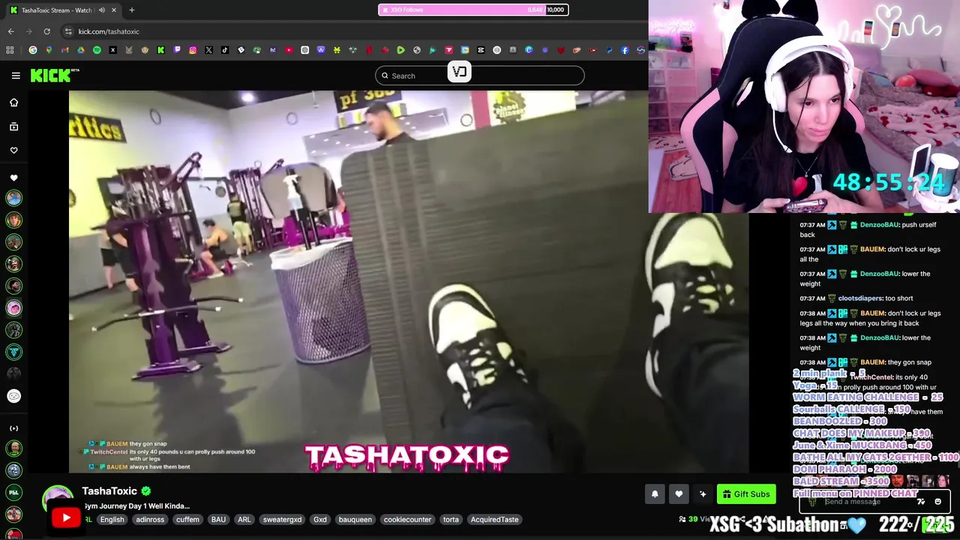Click the Gxd tag
Viewport: 960px width, 540px height.
(320, 519)
